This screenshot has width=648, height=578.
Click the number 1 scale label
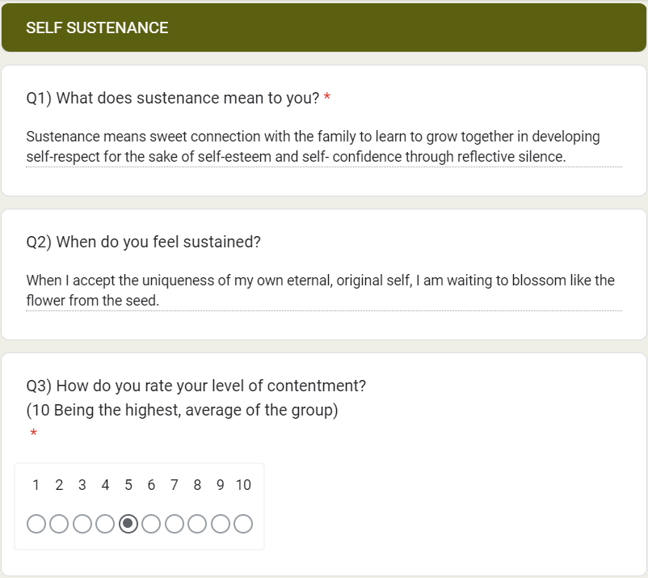coord(36,485)
